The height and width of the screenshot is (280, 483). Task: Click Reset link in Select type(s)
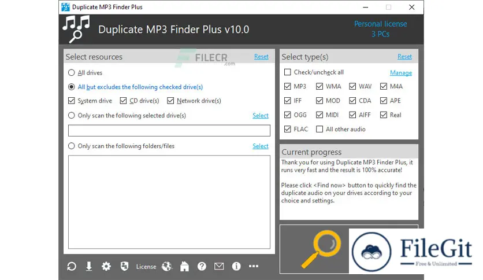pos(404,57)
